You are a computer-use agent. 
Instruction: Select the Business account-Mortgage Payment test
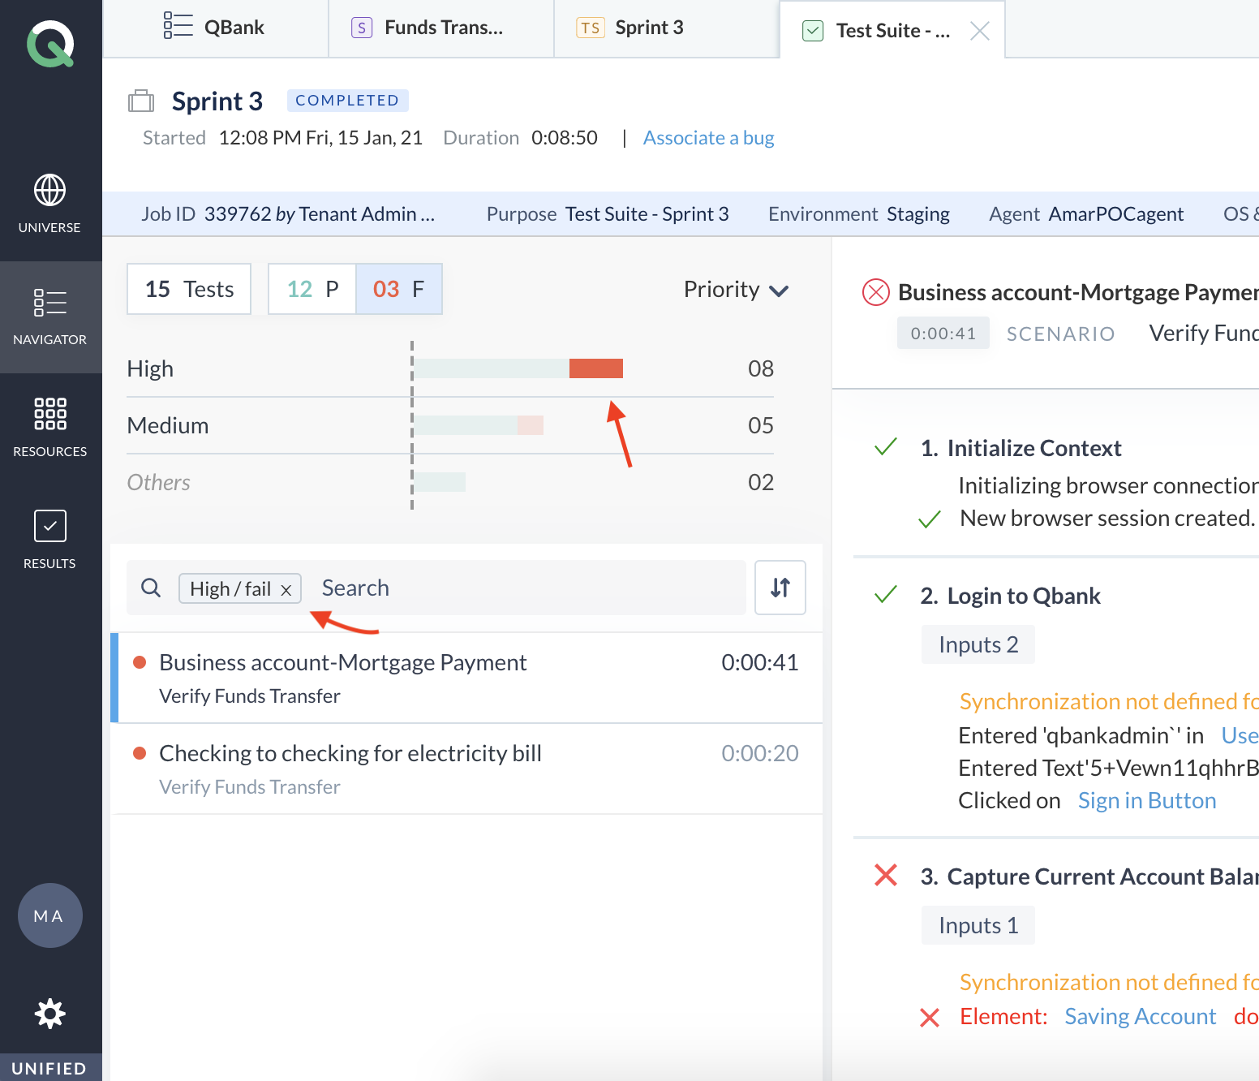pyautogui.click(x=467, y=678)
